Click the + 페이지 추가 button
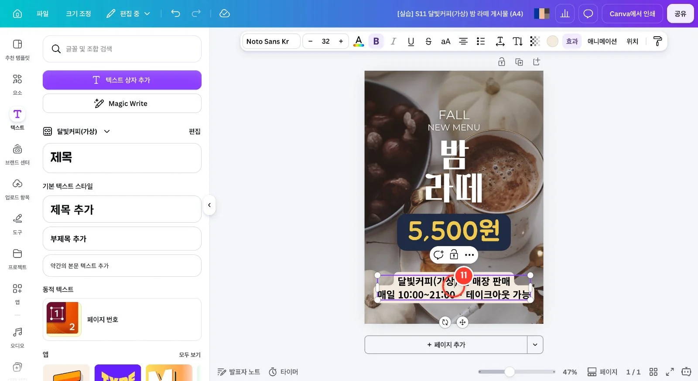The image size is (698, 381). click(446, 345)
